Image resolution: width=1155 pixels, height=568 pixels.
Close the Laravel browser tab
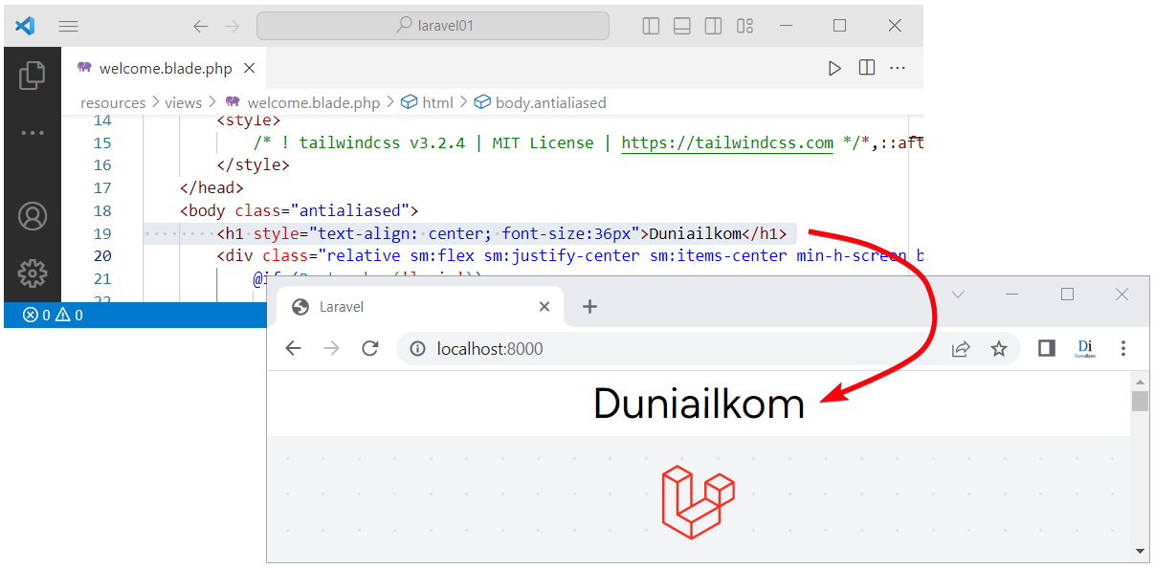click(x=544, y=307)
